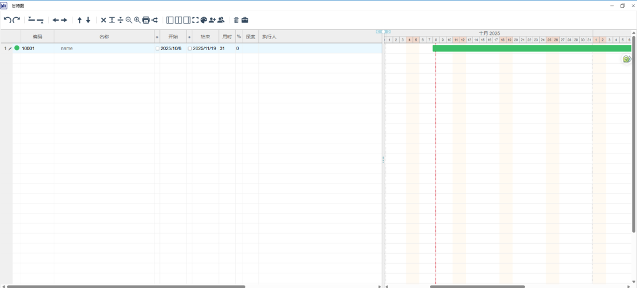Tick the start date milestone checkbox
Image resolution: width=637 pixels, height=288 pixels.
click(x=157, y=48)
